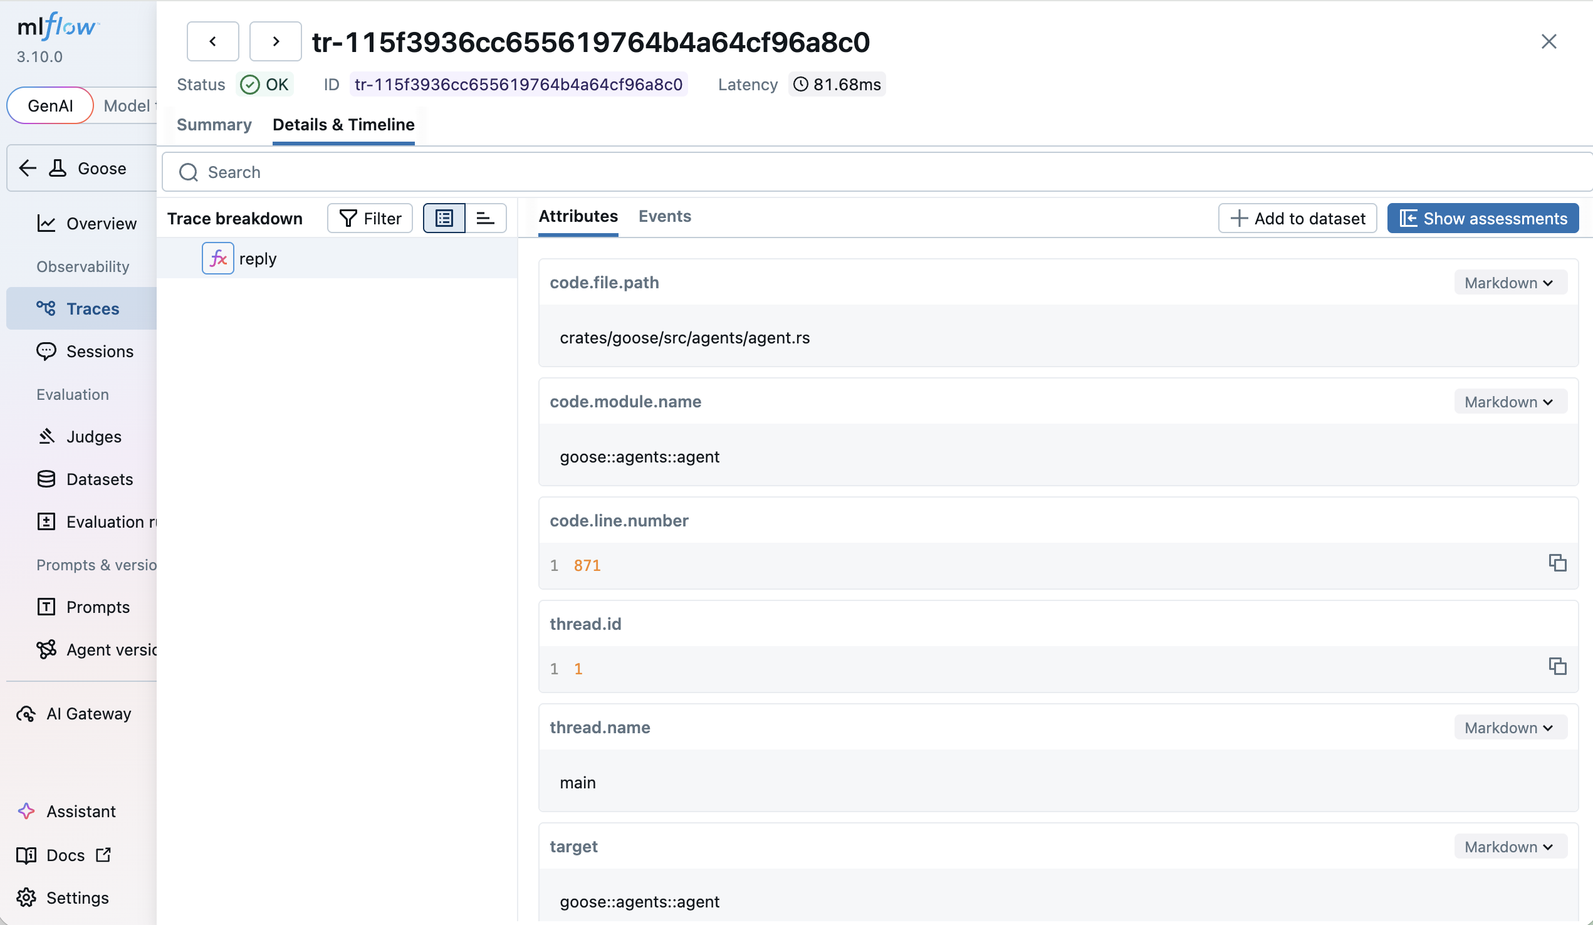
Task: Open the Datasets panel
Action: click(x=98, y=479)
